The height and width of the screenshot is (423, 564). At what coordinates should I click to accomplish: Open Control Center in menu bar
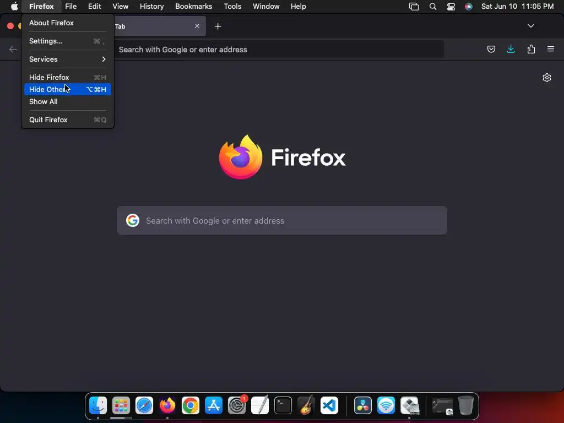point(451,7)
